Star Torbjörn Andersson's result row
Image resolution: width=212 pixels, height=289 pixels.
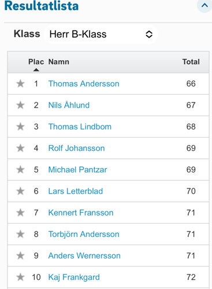(x=20, y=234)
